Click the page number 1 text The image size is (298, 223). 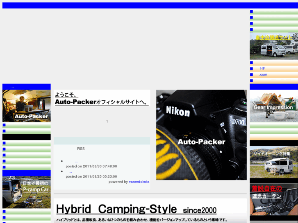pos(107,121)
